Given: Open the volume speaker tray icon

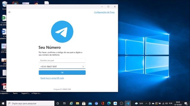Looking at the screenshot, I should (167, 103).
